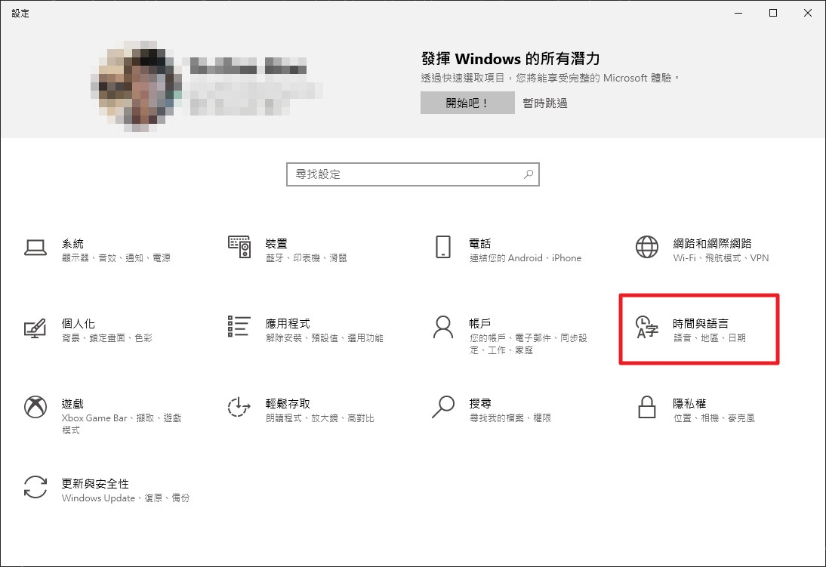826x567 pixels.
Task: Open the 裝置 keyboard and speaker icon
Action: coord(239,247)
